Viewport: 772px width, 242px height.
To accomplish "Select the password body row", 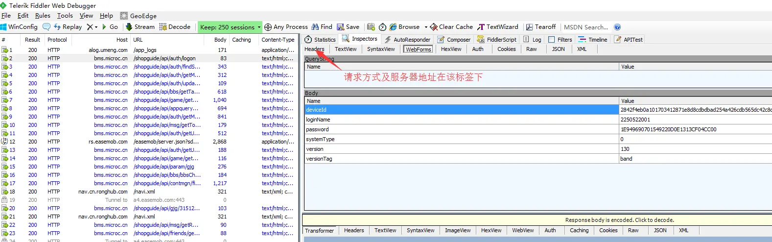I will 538,129.
